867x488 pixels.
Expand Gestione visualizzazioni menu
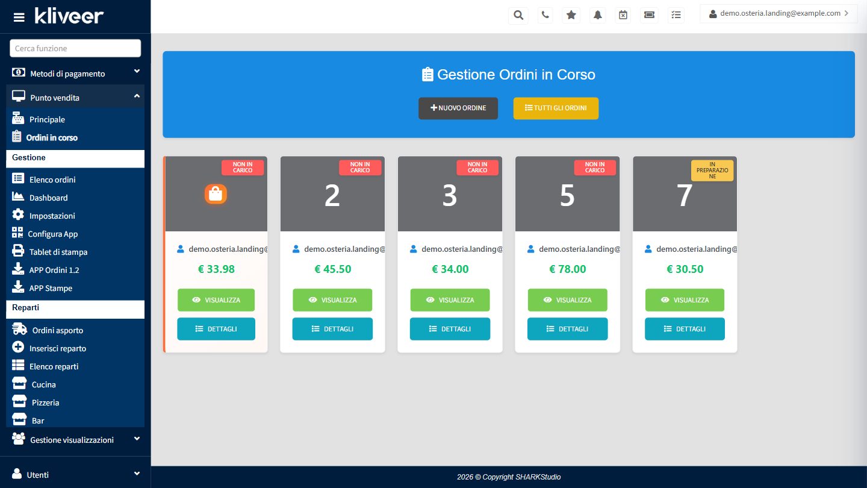point(75,440)
